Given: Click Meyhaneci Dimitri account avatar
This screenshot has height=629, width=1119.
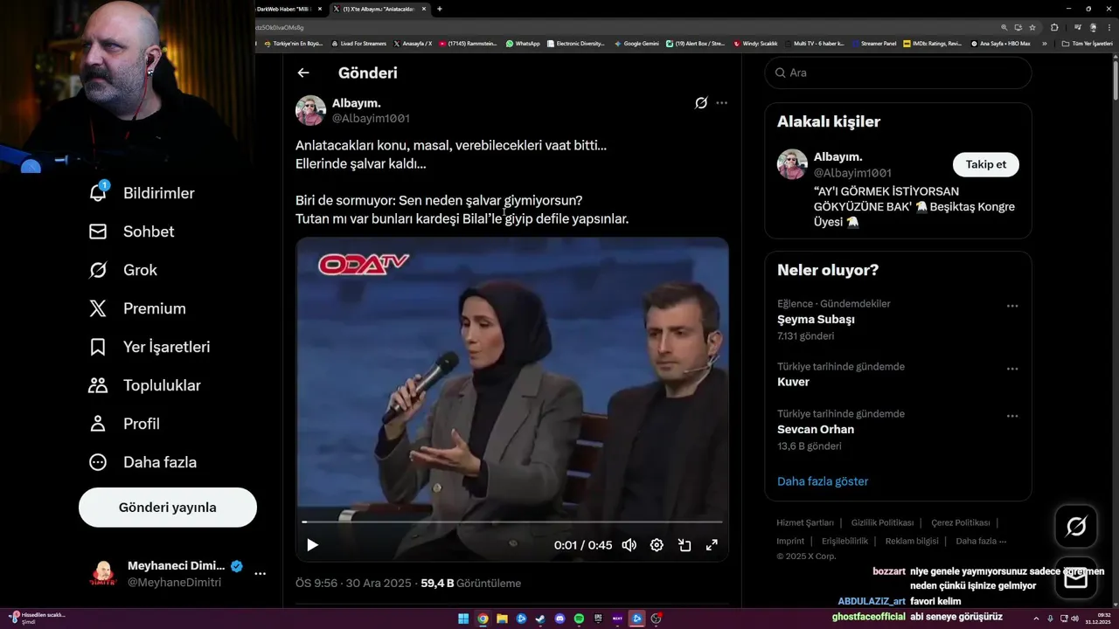Looking at the screenshot, I should click(x=103, y=574).
